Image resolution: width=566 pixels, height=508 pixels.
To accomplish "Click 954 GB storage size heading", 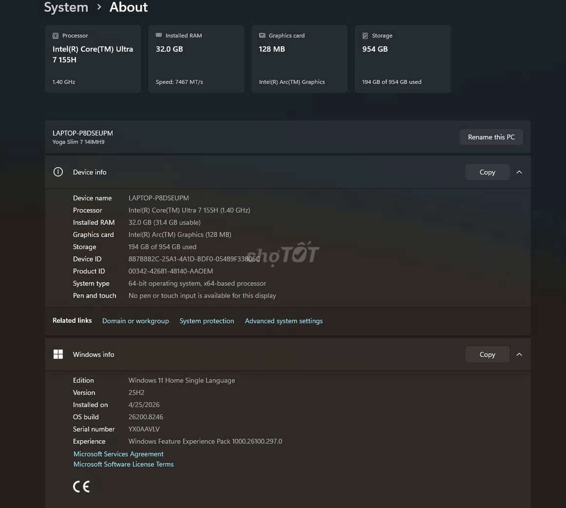I will coord(375,49).
